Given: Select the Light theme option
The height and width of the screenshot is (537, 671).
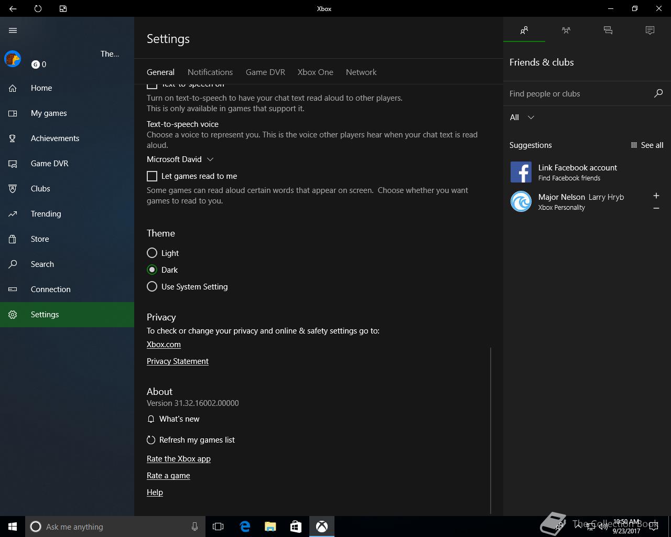Looking at the screenshot, I should click(152, 253).
